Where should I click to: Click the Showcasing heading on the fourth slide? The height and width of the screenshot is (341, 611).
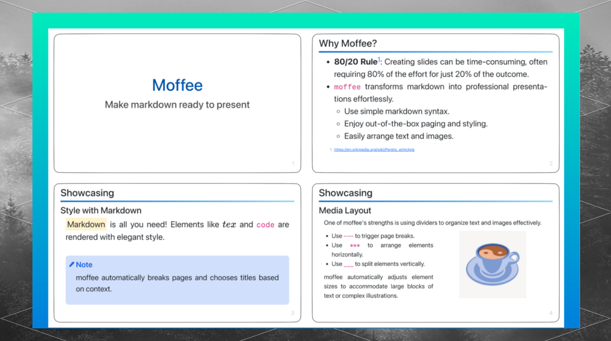[345, 193]
